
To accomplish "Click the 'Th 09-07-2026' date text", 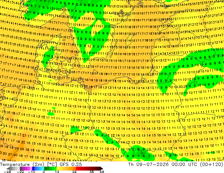I will coord(148,165).
